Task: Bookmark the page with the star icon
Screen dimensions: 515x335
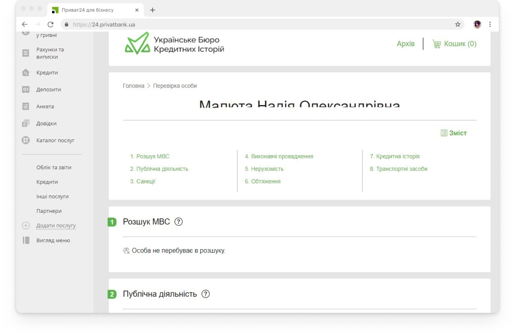Action: 458,25
